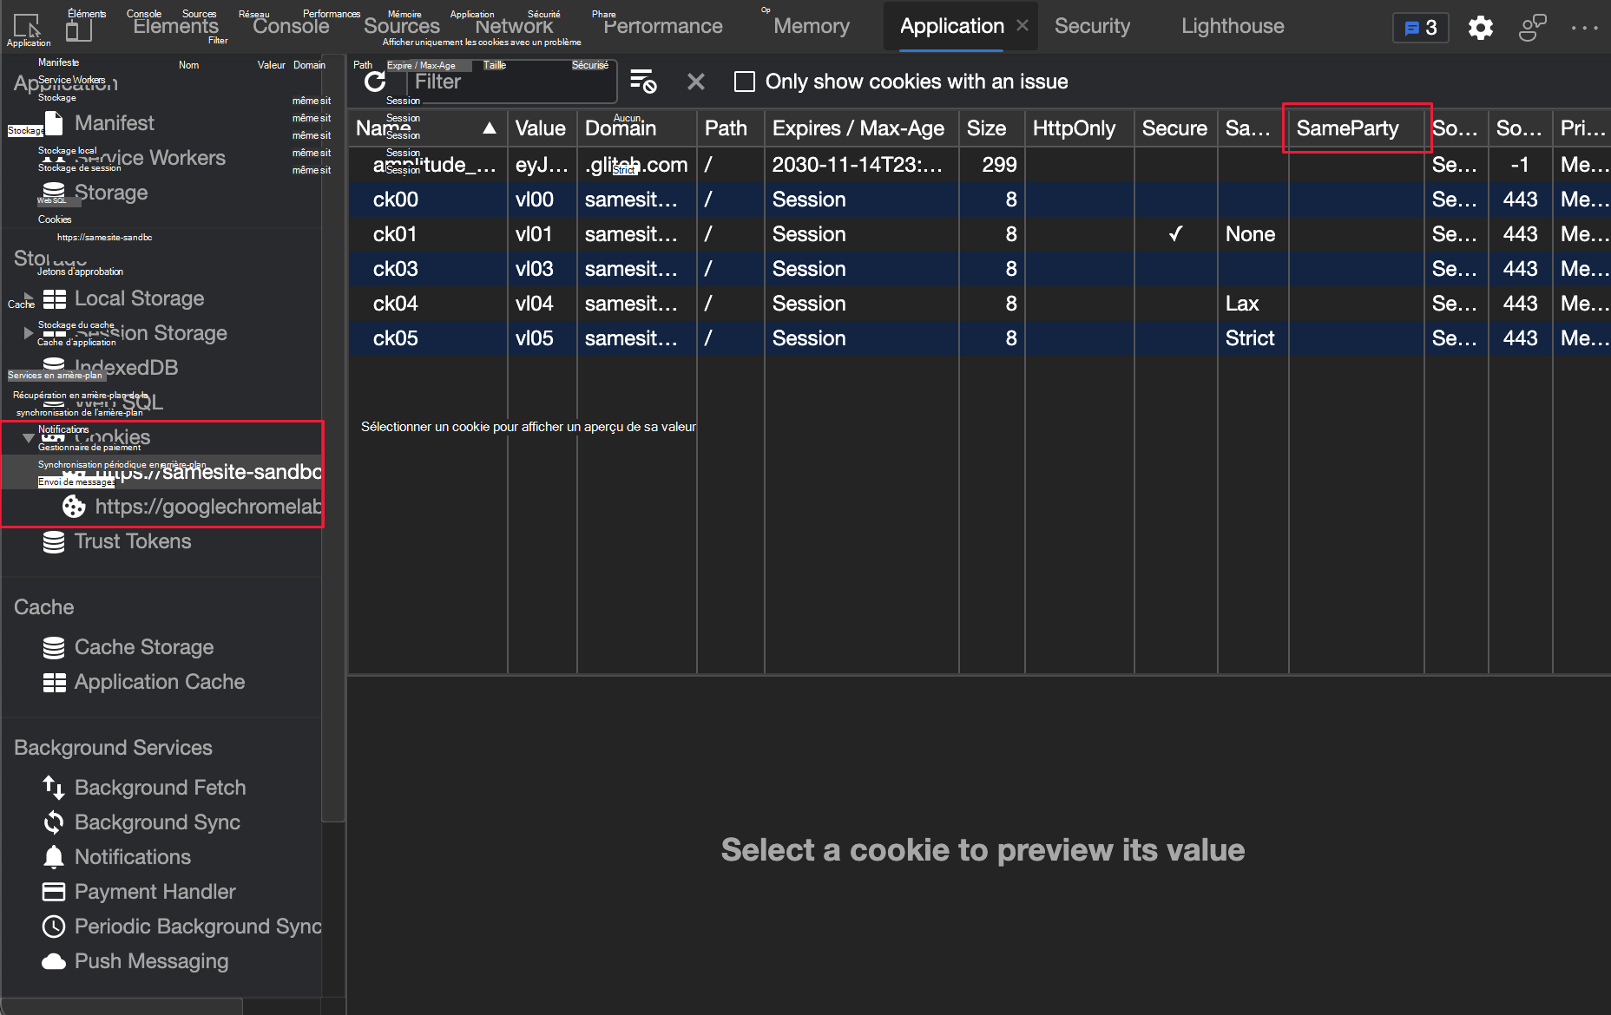Expand the Session Storage tree node
The width and height of the screenshot is (1611, 1015).
point(29,332)
